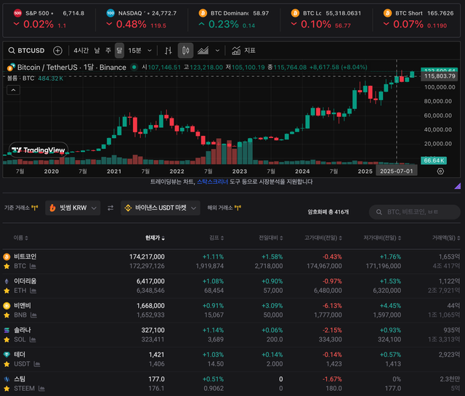Open the 지표 indicators button

tap(244, 51)
